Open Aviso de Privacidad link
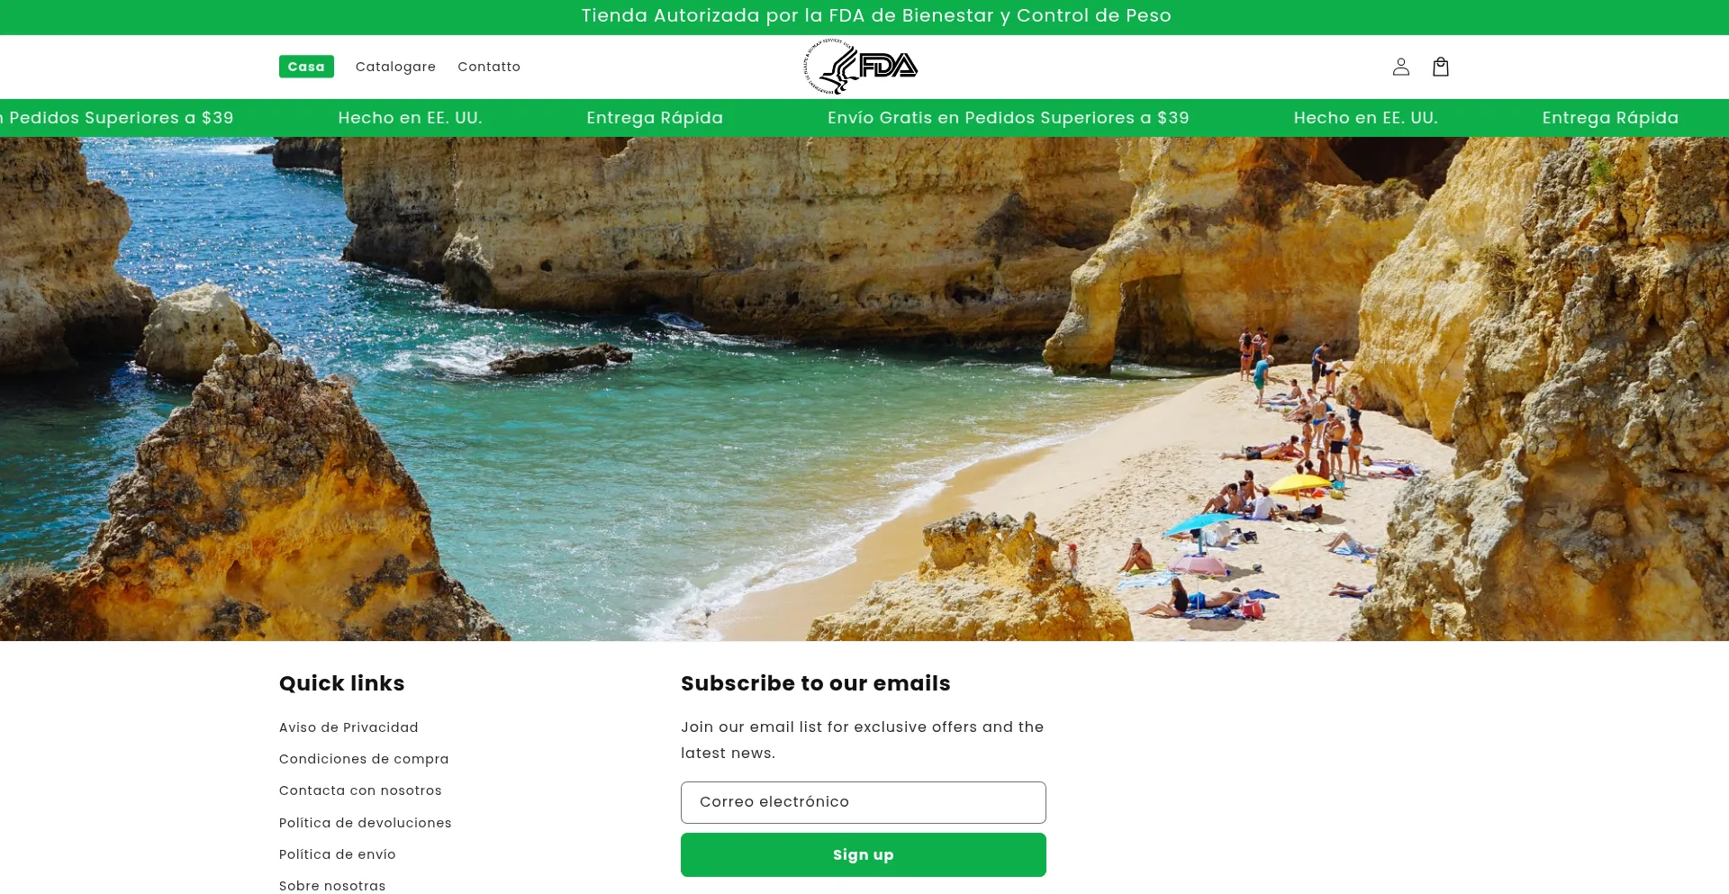This screenshot has height=894, width=1729. 349,727
